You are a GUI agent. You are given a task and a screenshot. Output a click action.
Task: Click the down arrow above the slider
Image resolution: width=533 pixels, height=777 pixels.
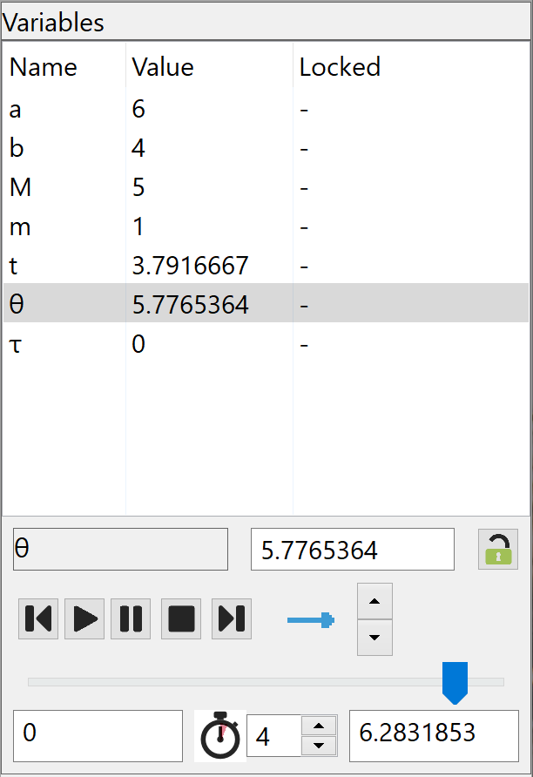(x=374, y=638)
